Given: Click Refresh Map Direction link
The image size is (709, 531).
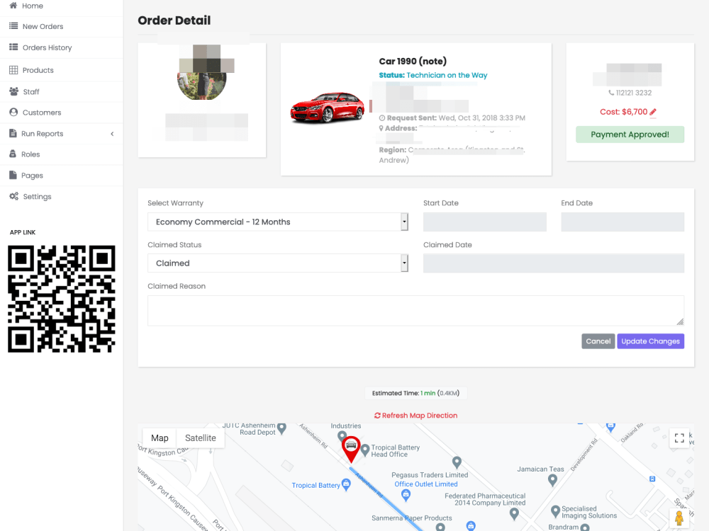Looking at the screenshot, I should pyautogui.click(x=415, y=416).
